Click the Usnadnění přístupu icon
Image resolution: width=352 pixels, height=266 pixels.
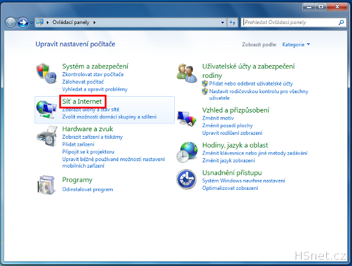click(187, 179)
